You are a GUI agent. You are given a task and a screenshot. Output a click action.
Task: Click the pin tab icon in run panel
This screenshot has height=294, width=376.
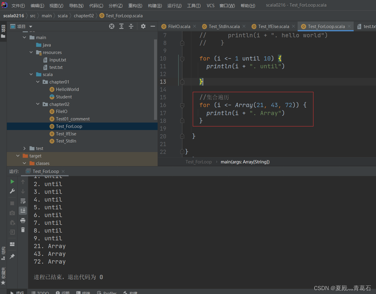point(12,256)
